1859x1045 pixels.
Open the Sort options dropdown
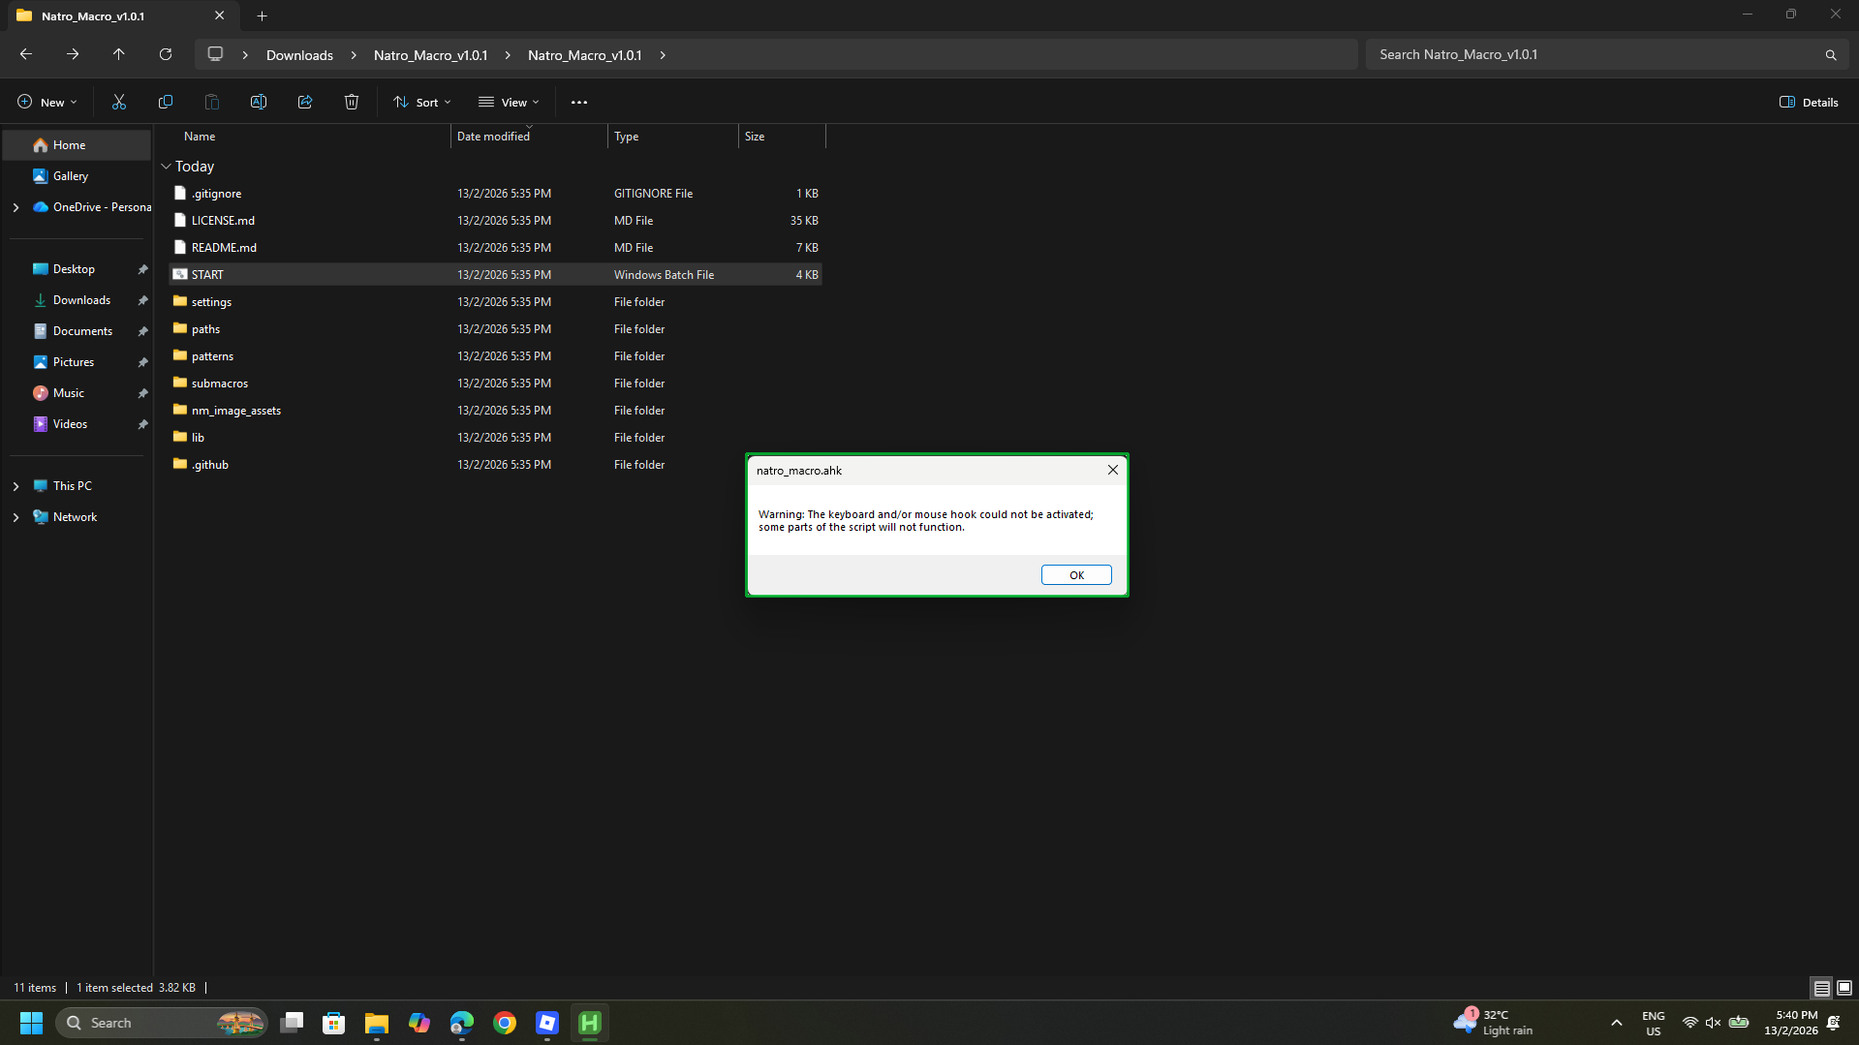(x=421, y=102)
